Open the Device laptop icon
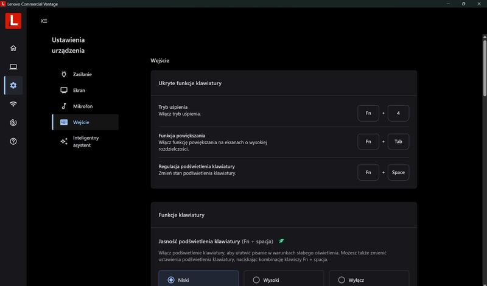The width and height of the screenshot is (487, 286). pos(13,67)
